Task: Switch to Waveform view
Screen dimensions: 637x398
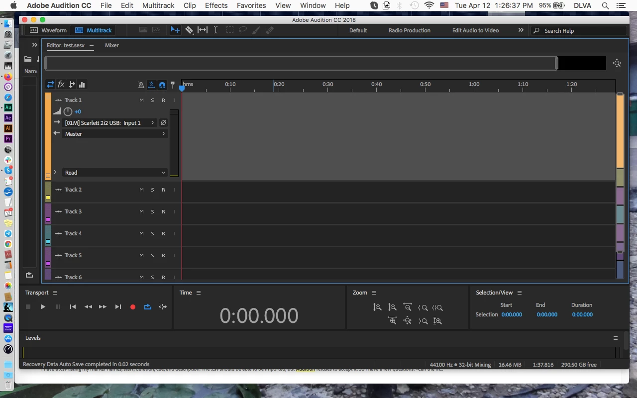Action: (48, 30)
